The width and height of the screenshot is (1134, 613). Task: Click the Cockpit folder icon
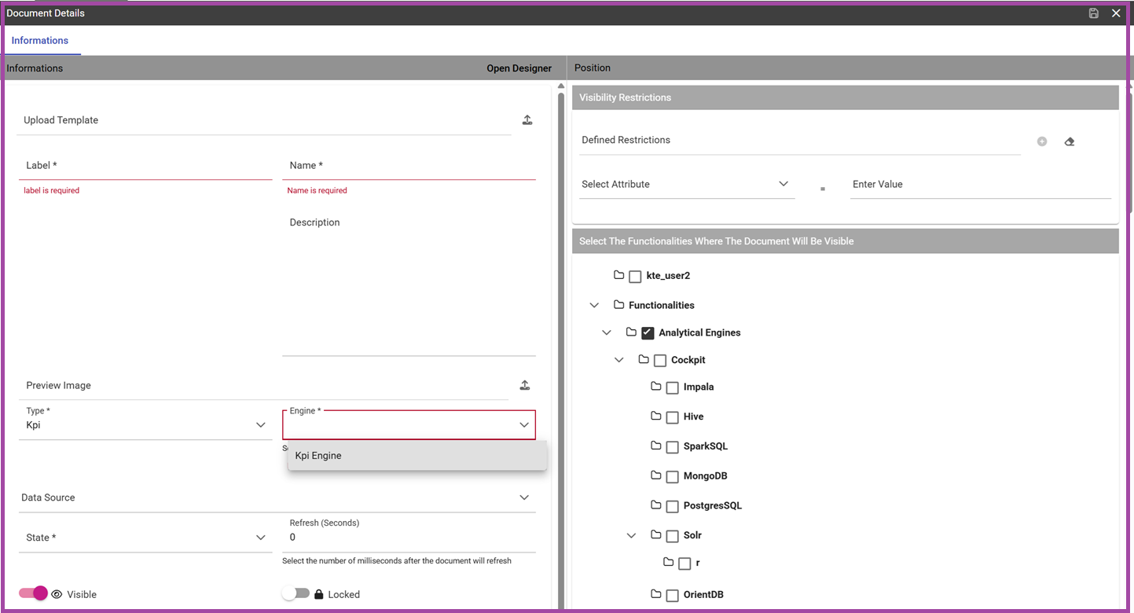coord(644,359)
